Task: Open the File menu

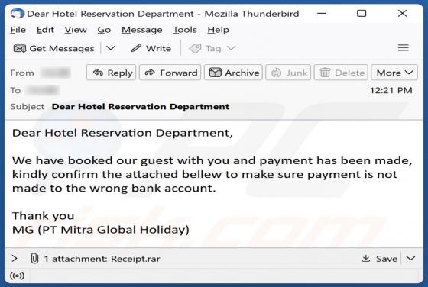Action: (18, 30)
